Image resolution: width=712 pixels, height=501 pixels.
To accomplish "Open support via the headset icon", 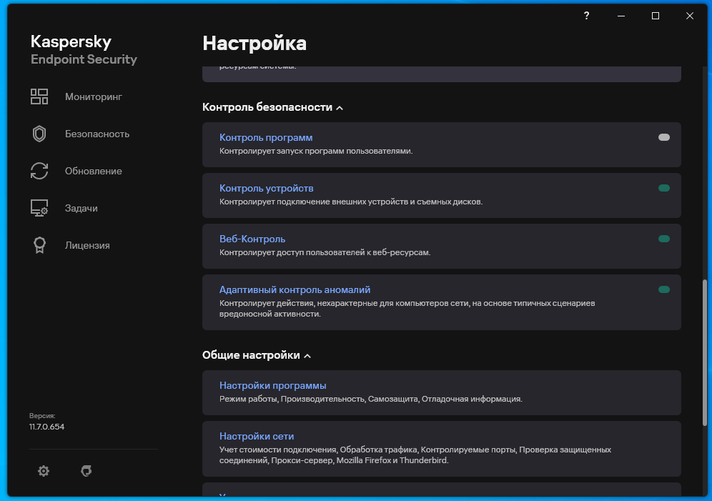I will pyautogui.click(x=86, y=471).
